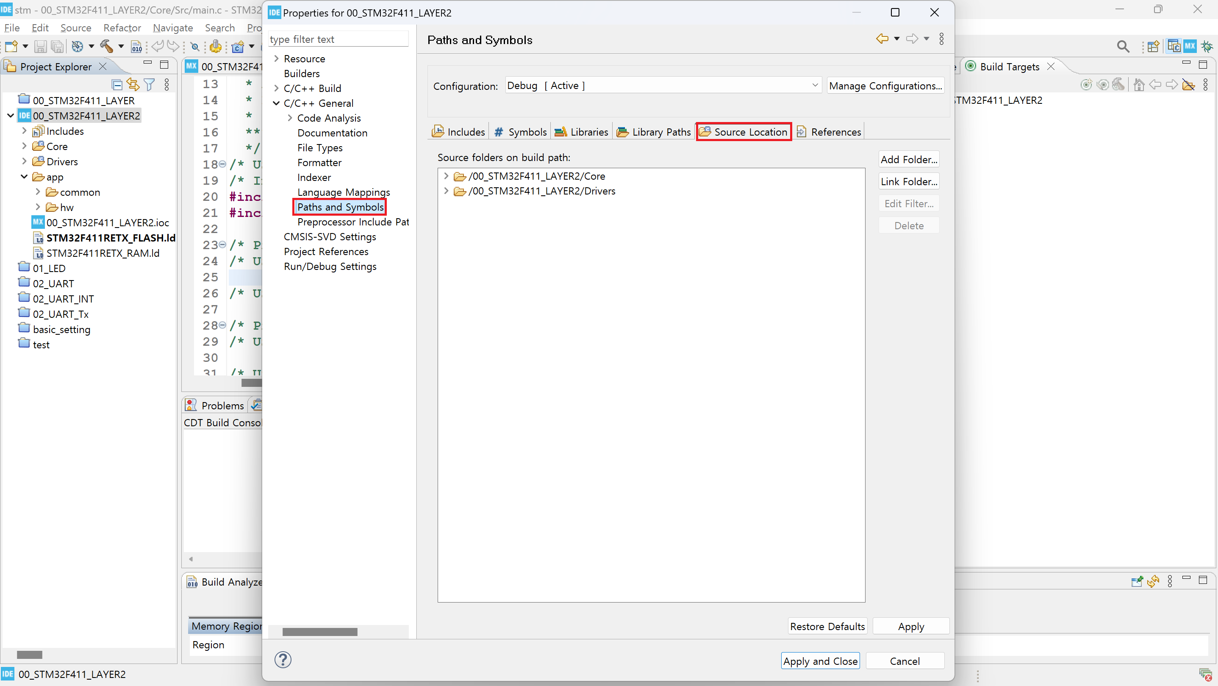Click the Collapse All icon in Project Explorer

tap(117, 85)
